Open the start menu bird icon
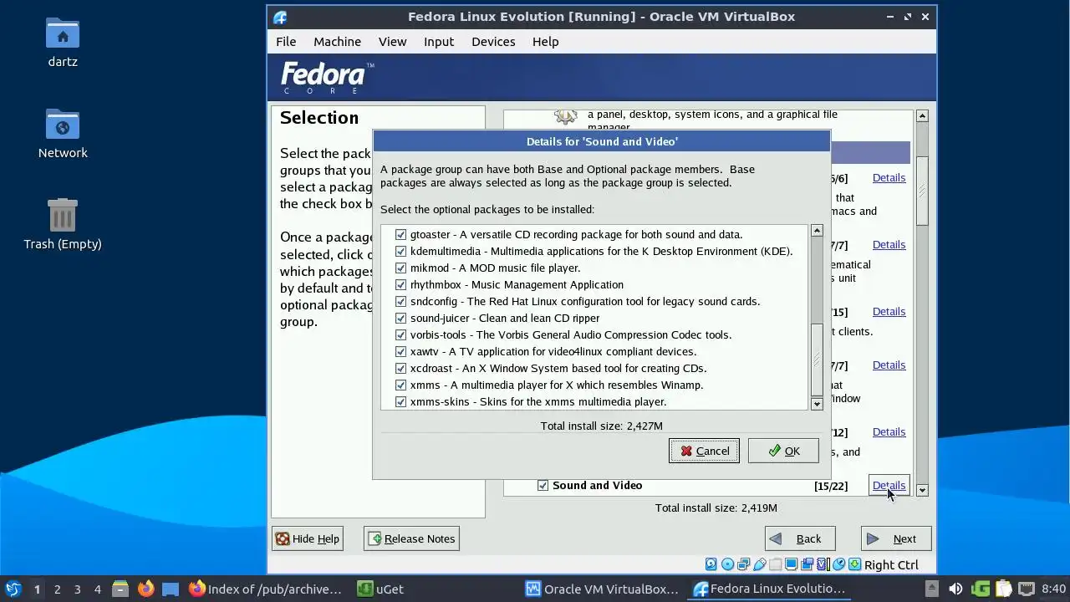The image size is (1070, 602). [13, 589]
